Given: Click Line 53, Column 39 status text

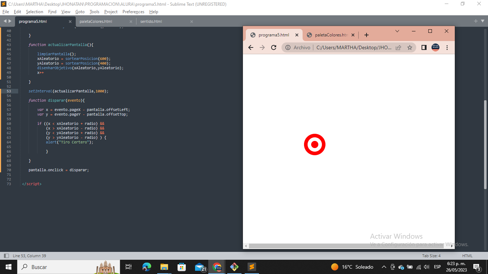Looking at the screenshot, I should click(29, 256).
